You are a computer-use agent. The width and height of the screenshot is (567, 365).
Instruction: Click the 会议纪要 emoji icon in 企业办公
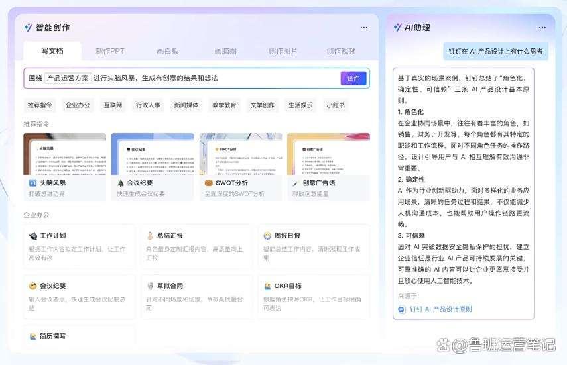33,286
